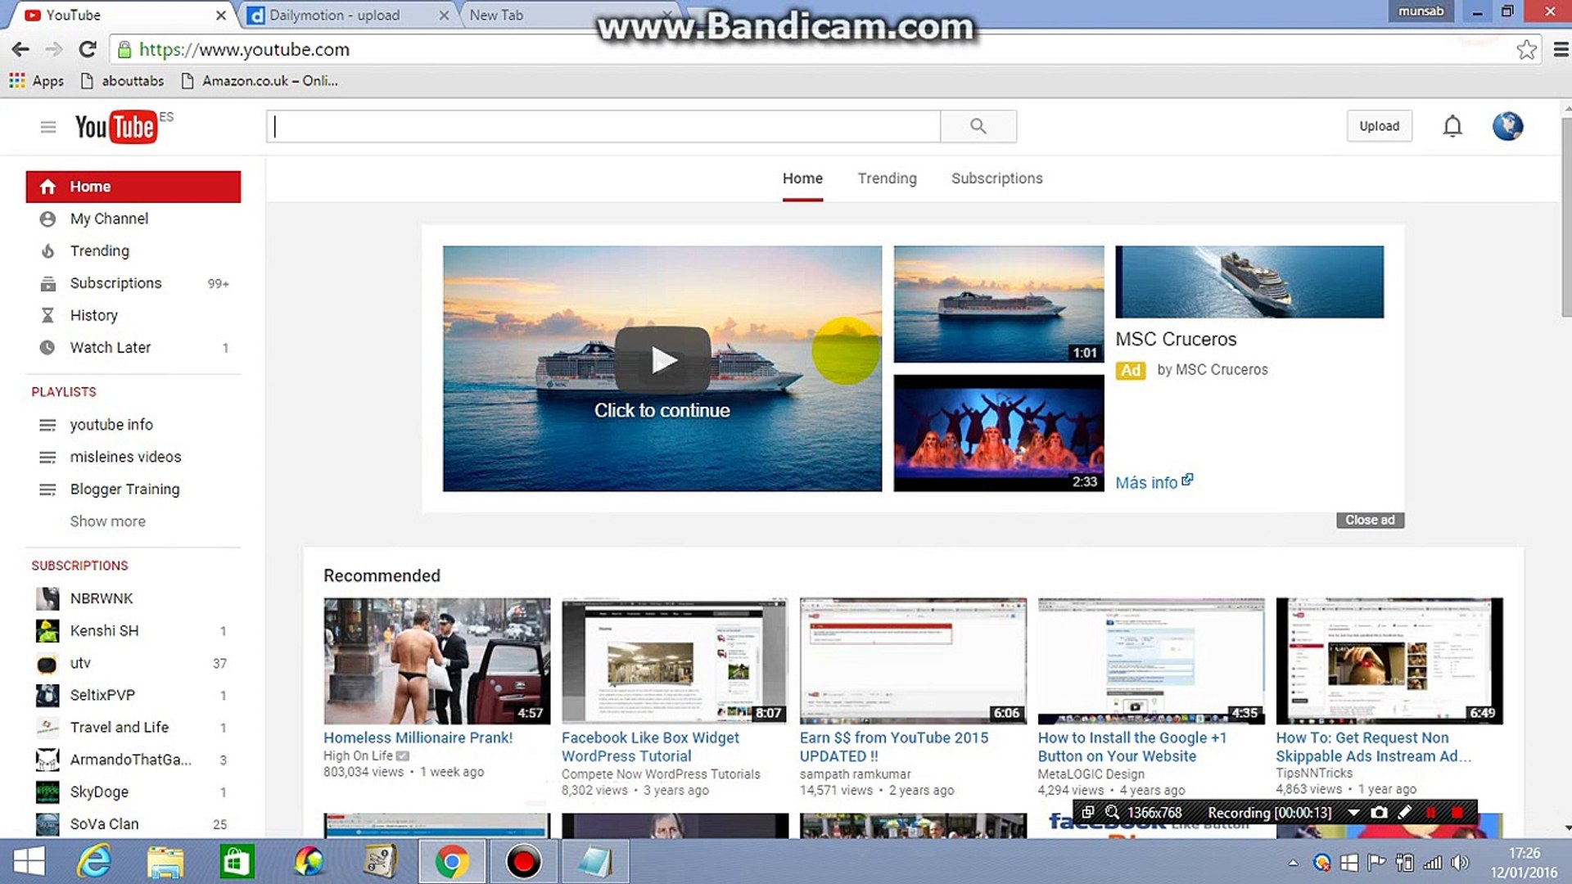Open the account avatar menu
1572x884 pixels.
tap(1507, 126)
